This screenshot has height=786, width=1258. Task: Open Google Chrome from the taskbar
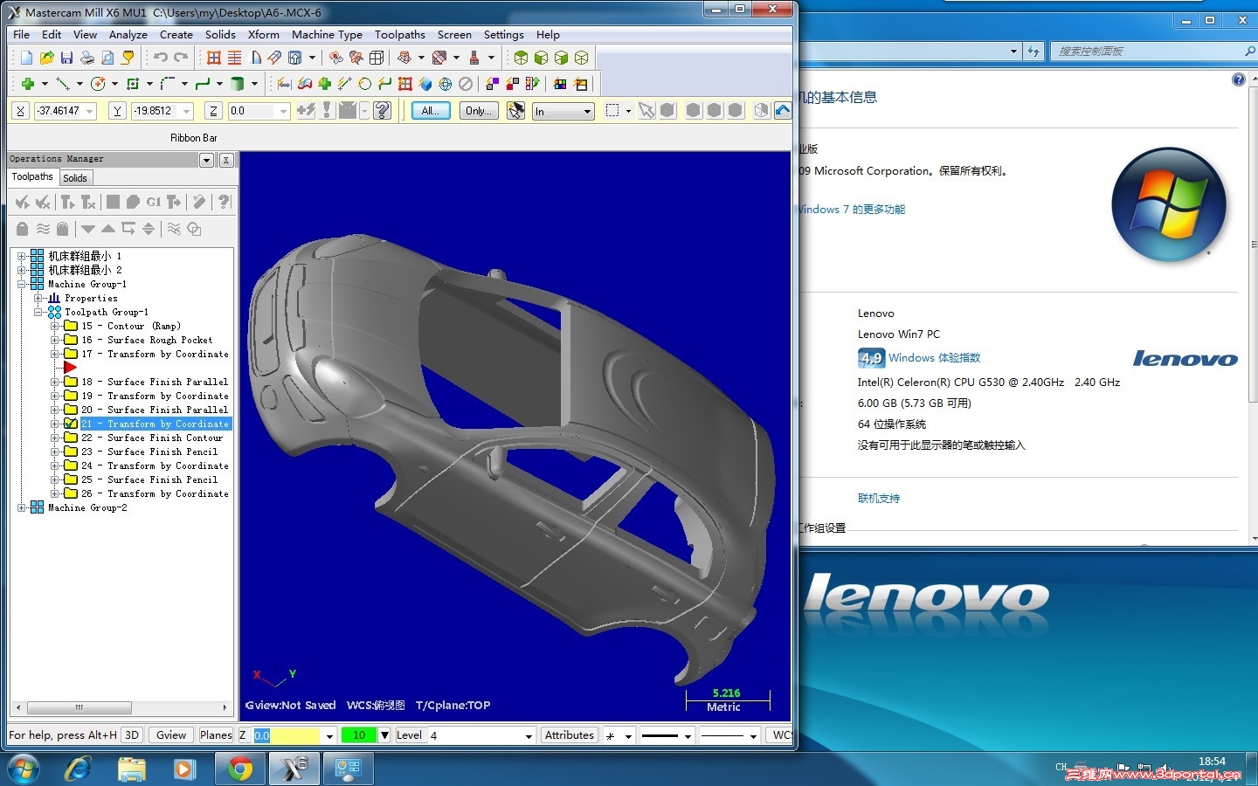pyautogui.click(x=239, y=769)
